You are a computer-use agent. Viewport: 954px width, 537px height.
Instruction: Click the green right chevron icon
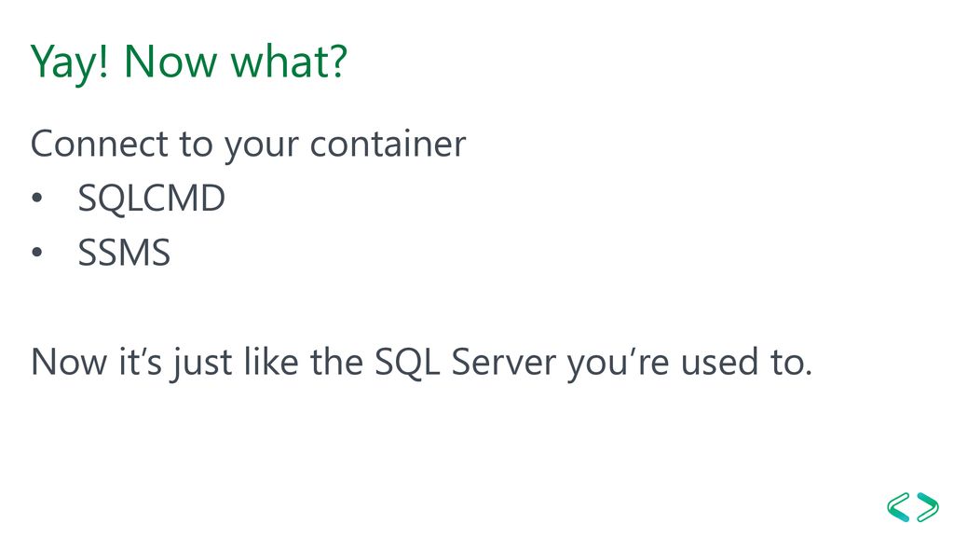(x=927, y=507)
